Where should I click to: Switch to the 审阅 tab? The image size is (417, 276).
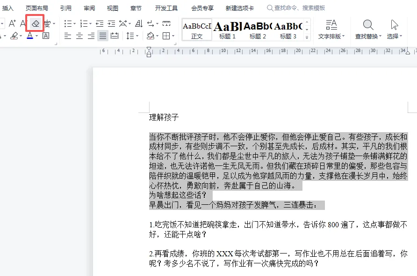(x=89, y=8)
